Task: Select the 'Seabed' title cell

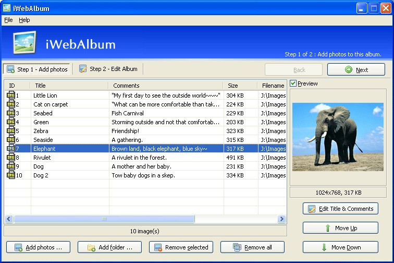Action: tap(43, 113)
